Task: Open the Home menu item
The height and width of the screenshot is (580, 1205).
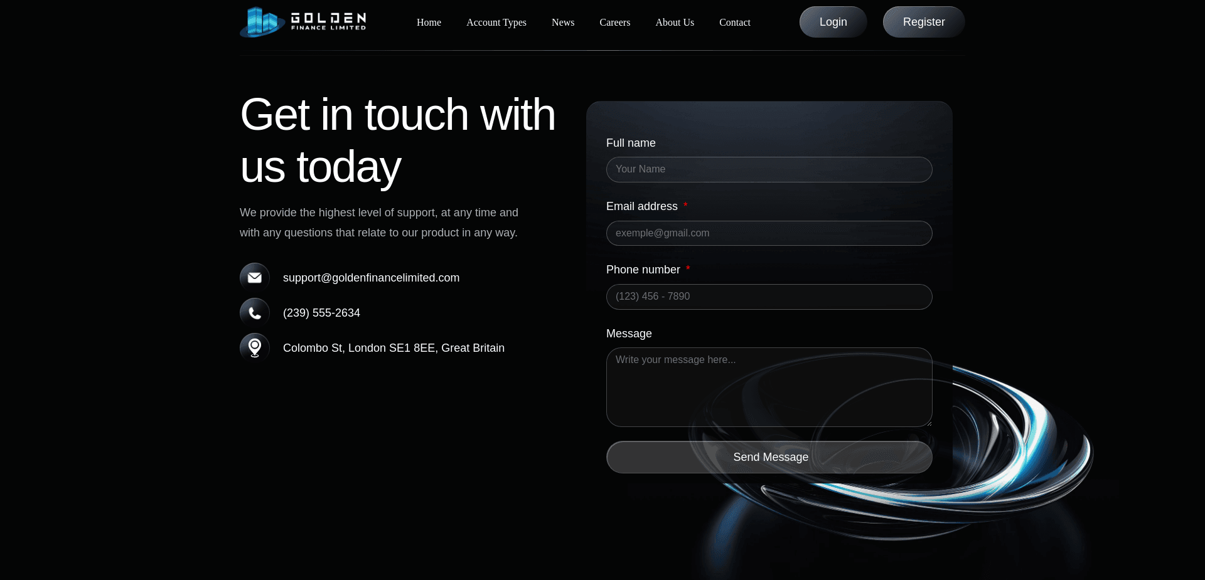Action: tap(429, 23)
